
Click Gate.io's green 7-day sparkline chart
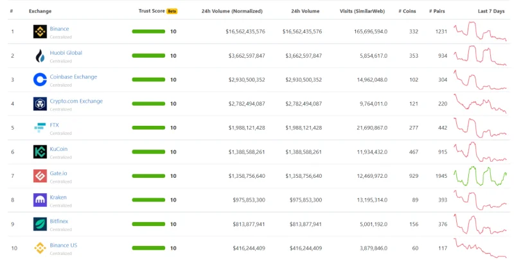click(x=480, y=176)
